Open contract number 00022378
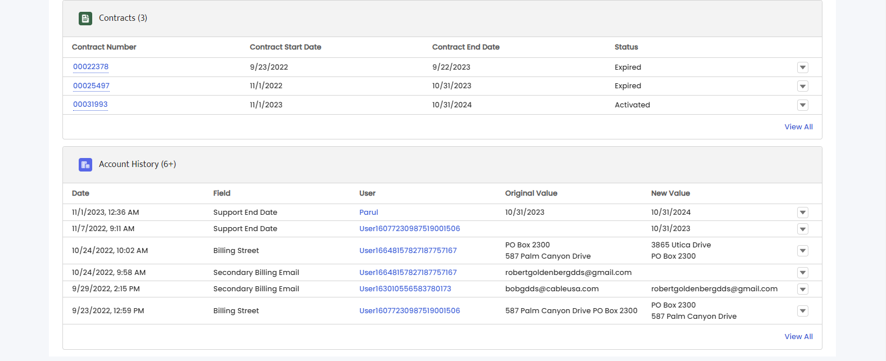This screenshot has height=361, width=886. (91, 66)
